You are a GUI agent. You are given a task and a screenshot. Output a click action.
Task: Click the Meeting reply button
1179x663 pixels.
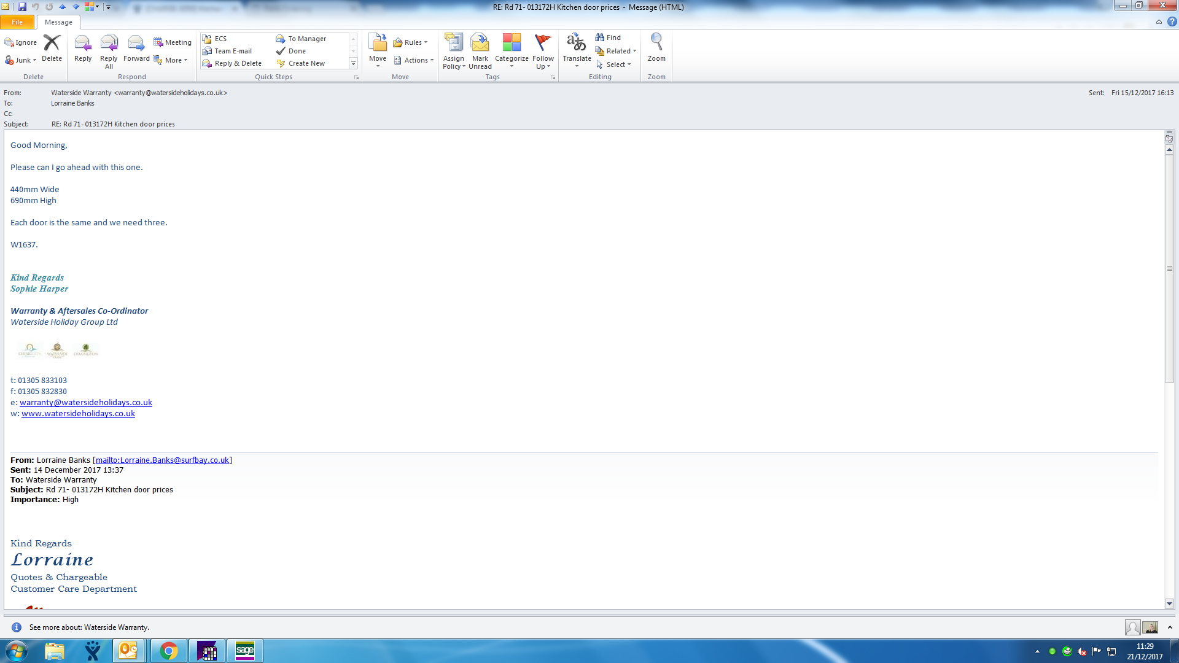click(173, 42)
